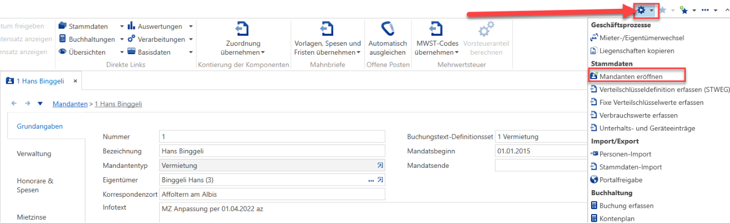
Task: Click the Buchungstext-Definitionsset field
Action: coord(542,137)
